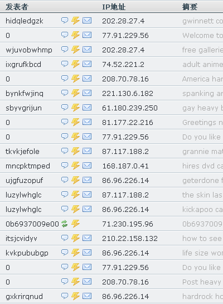Click the comment bubble icon for tkvkjefole
The image size is (223, 304).
[65, 151]
